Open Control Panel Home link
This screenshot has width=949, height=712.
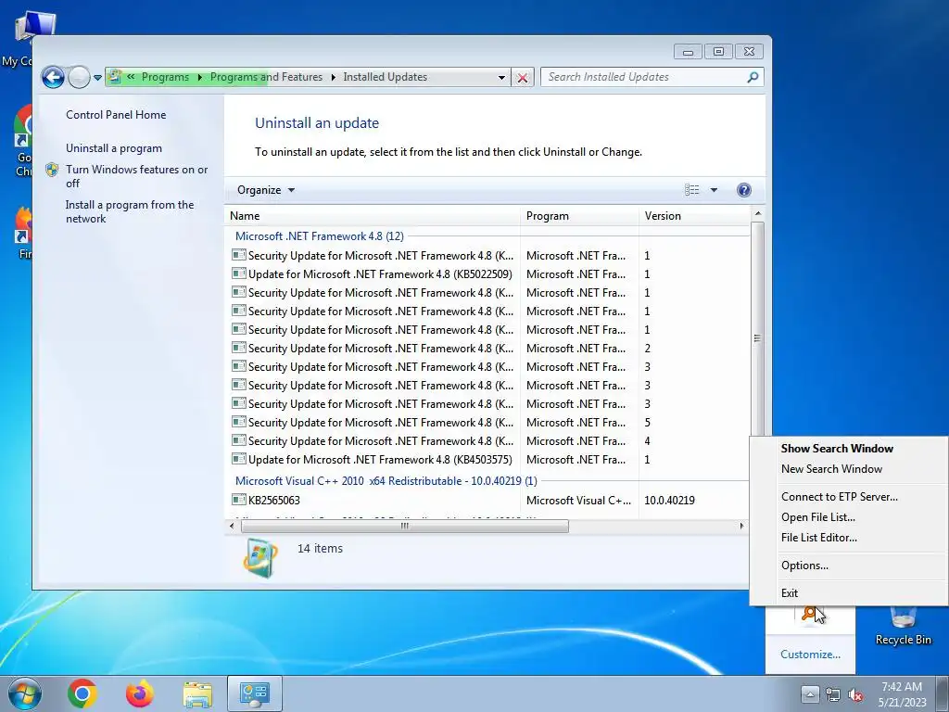116,114
